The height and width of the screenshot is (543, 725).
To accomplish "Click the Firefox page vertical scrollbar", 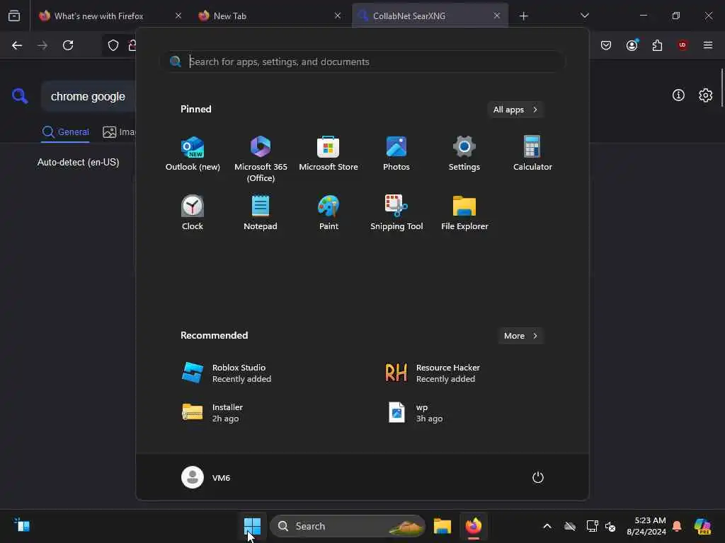I will click(721, 88).
